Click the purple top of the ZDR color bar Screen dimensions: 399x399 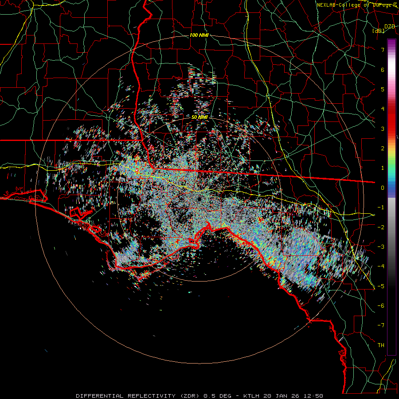tap(391, 43)
